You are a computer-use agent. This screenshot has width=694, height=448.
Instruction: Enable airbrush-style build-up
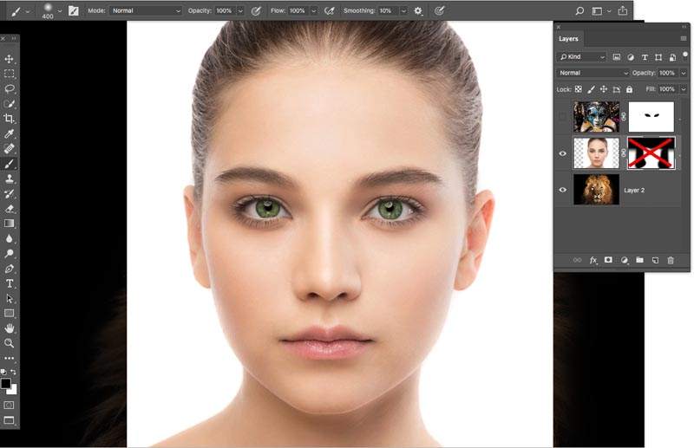(x=330, y=10)
